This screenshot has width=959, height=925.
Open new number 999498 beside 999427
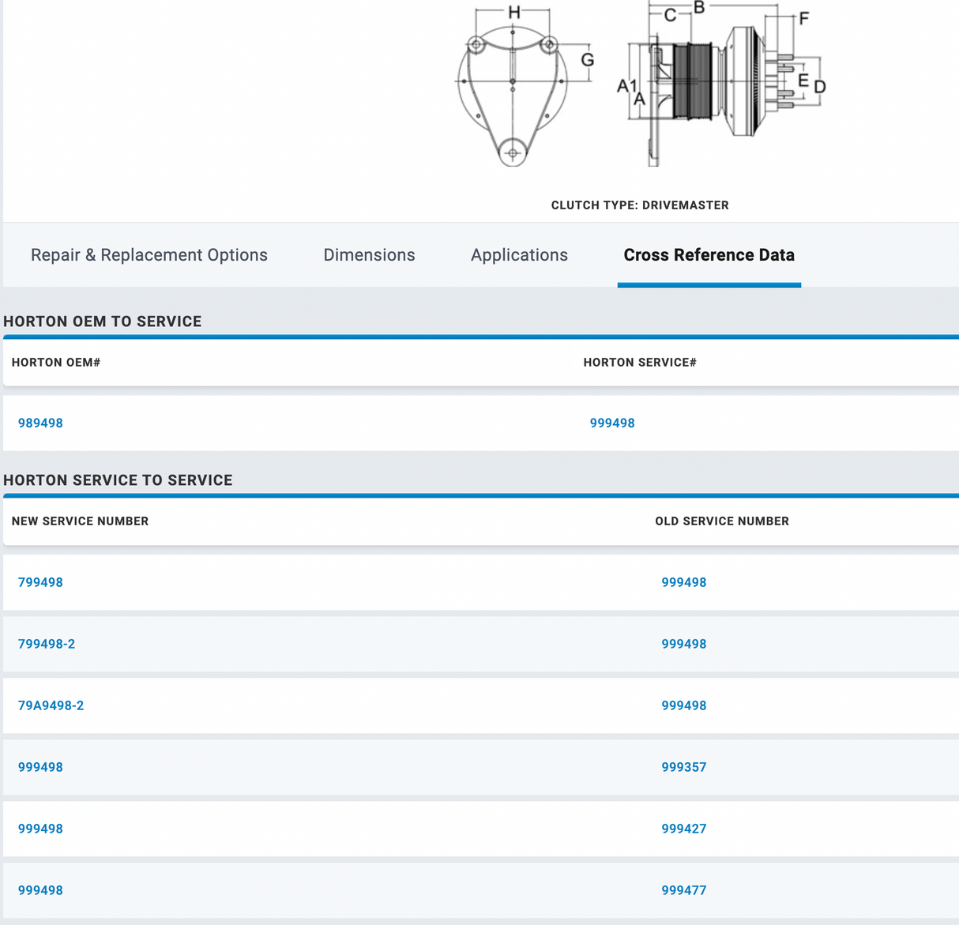click(x=40, y=829)
